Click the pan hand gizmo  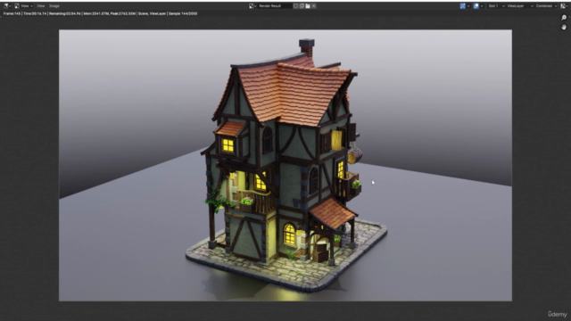564,28
